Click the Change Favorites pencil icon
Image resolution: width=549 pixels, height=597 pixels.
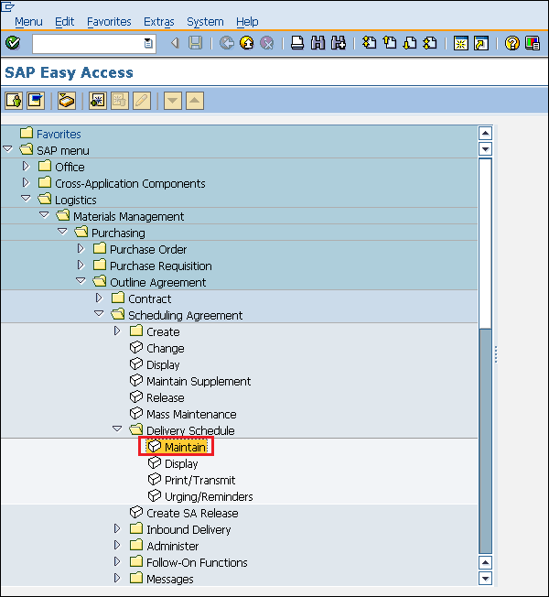tap(142, 101)
